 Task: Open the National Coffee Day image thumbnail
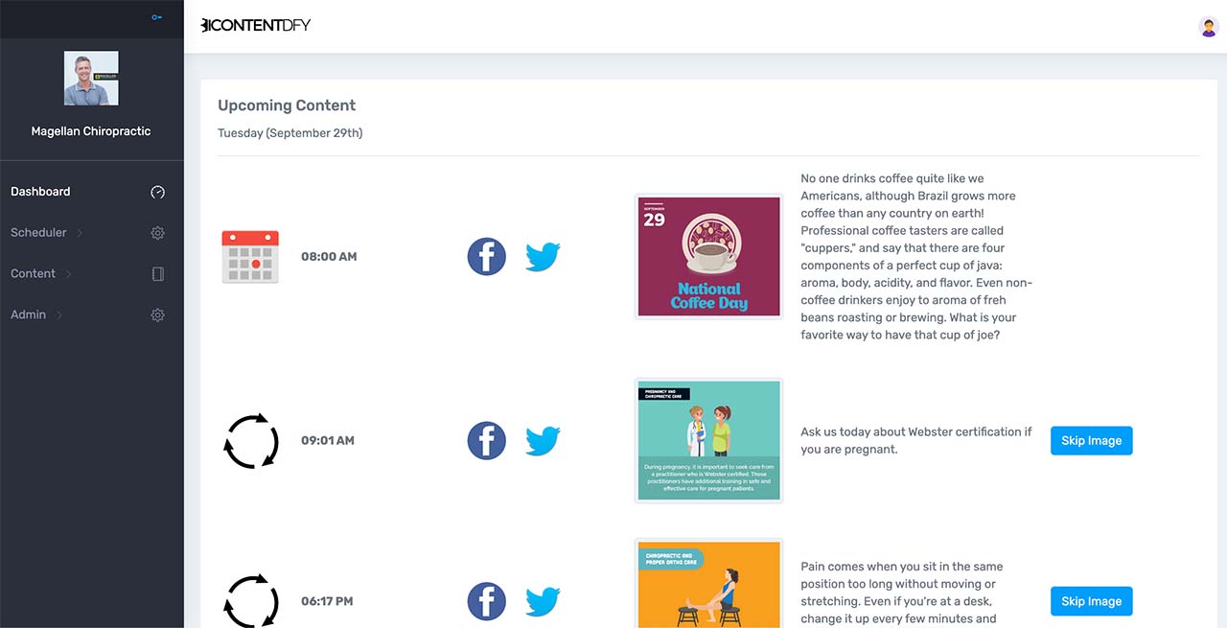pos(708,256)
